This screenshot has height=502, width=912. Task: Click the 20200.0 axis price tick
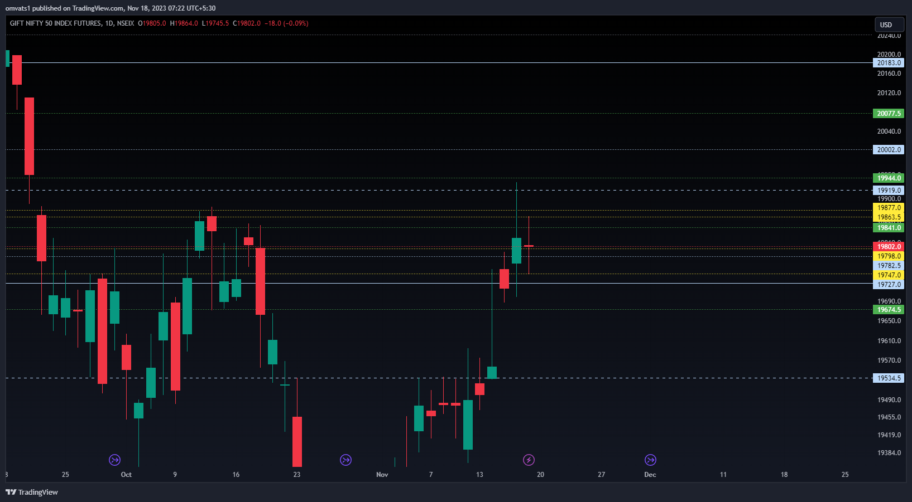889,55
